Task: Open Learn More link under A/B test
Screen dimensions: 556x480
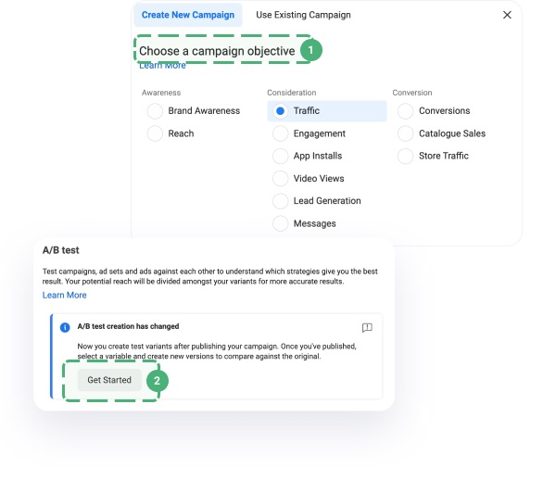Action: 65,295
